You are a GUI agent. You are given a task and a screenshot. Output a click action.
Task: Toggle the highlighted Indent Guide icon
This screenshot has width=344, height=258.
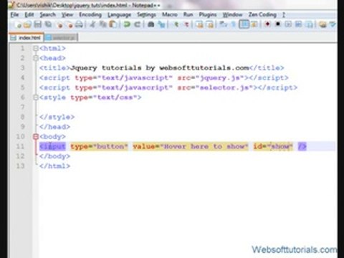pos(244,24)
